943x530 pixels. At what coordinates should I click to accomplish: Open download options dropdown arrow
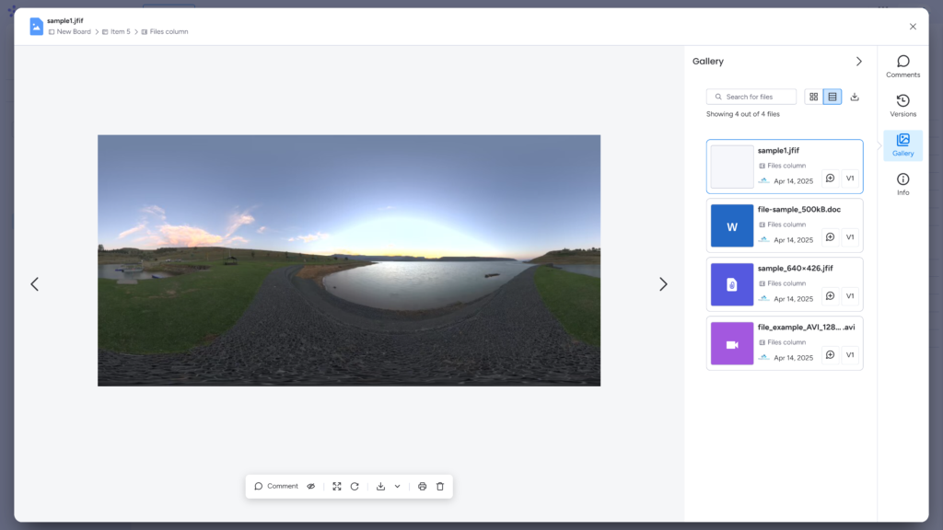[397, 486]
